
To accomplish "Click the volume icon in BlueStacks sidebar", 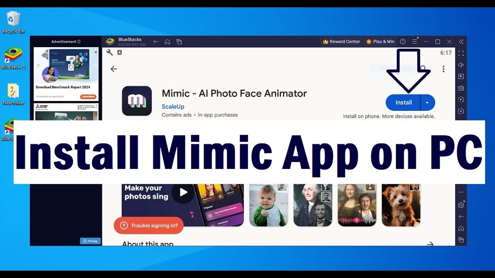I will [x=461, y=65].
